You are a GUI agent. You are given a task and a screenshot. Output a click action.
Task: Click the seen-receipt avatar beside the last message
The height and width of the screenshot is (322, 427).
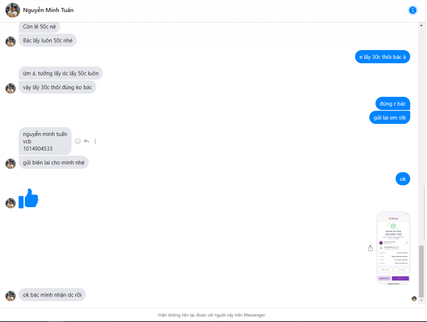click(414, 299)
